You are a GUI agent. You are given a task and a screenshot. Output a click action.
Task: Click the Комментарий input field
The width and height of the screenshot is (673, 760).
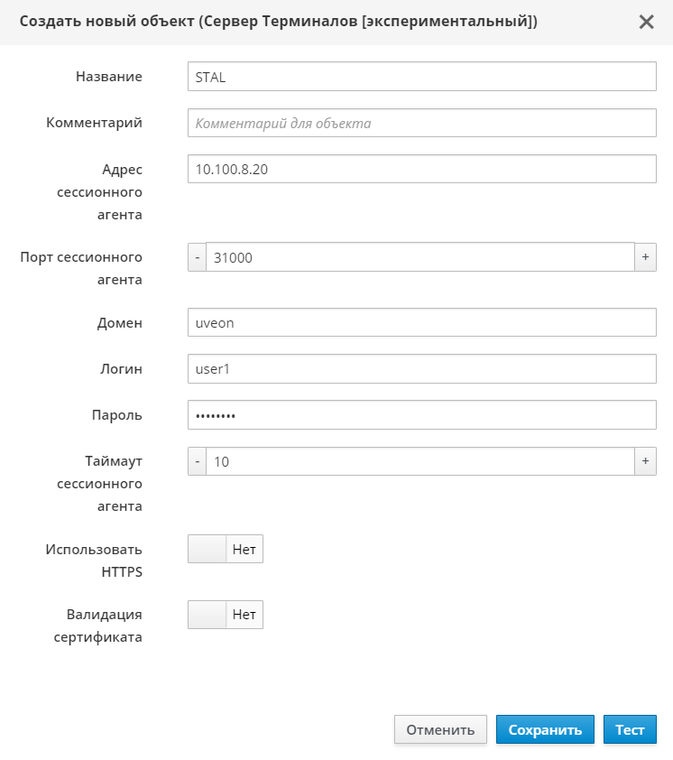[421, 123]
